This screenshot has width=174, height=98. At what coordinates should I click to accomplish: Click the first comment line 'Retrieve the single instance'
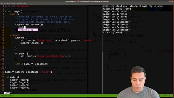44,17
